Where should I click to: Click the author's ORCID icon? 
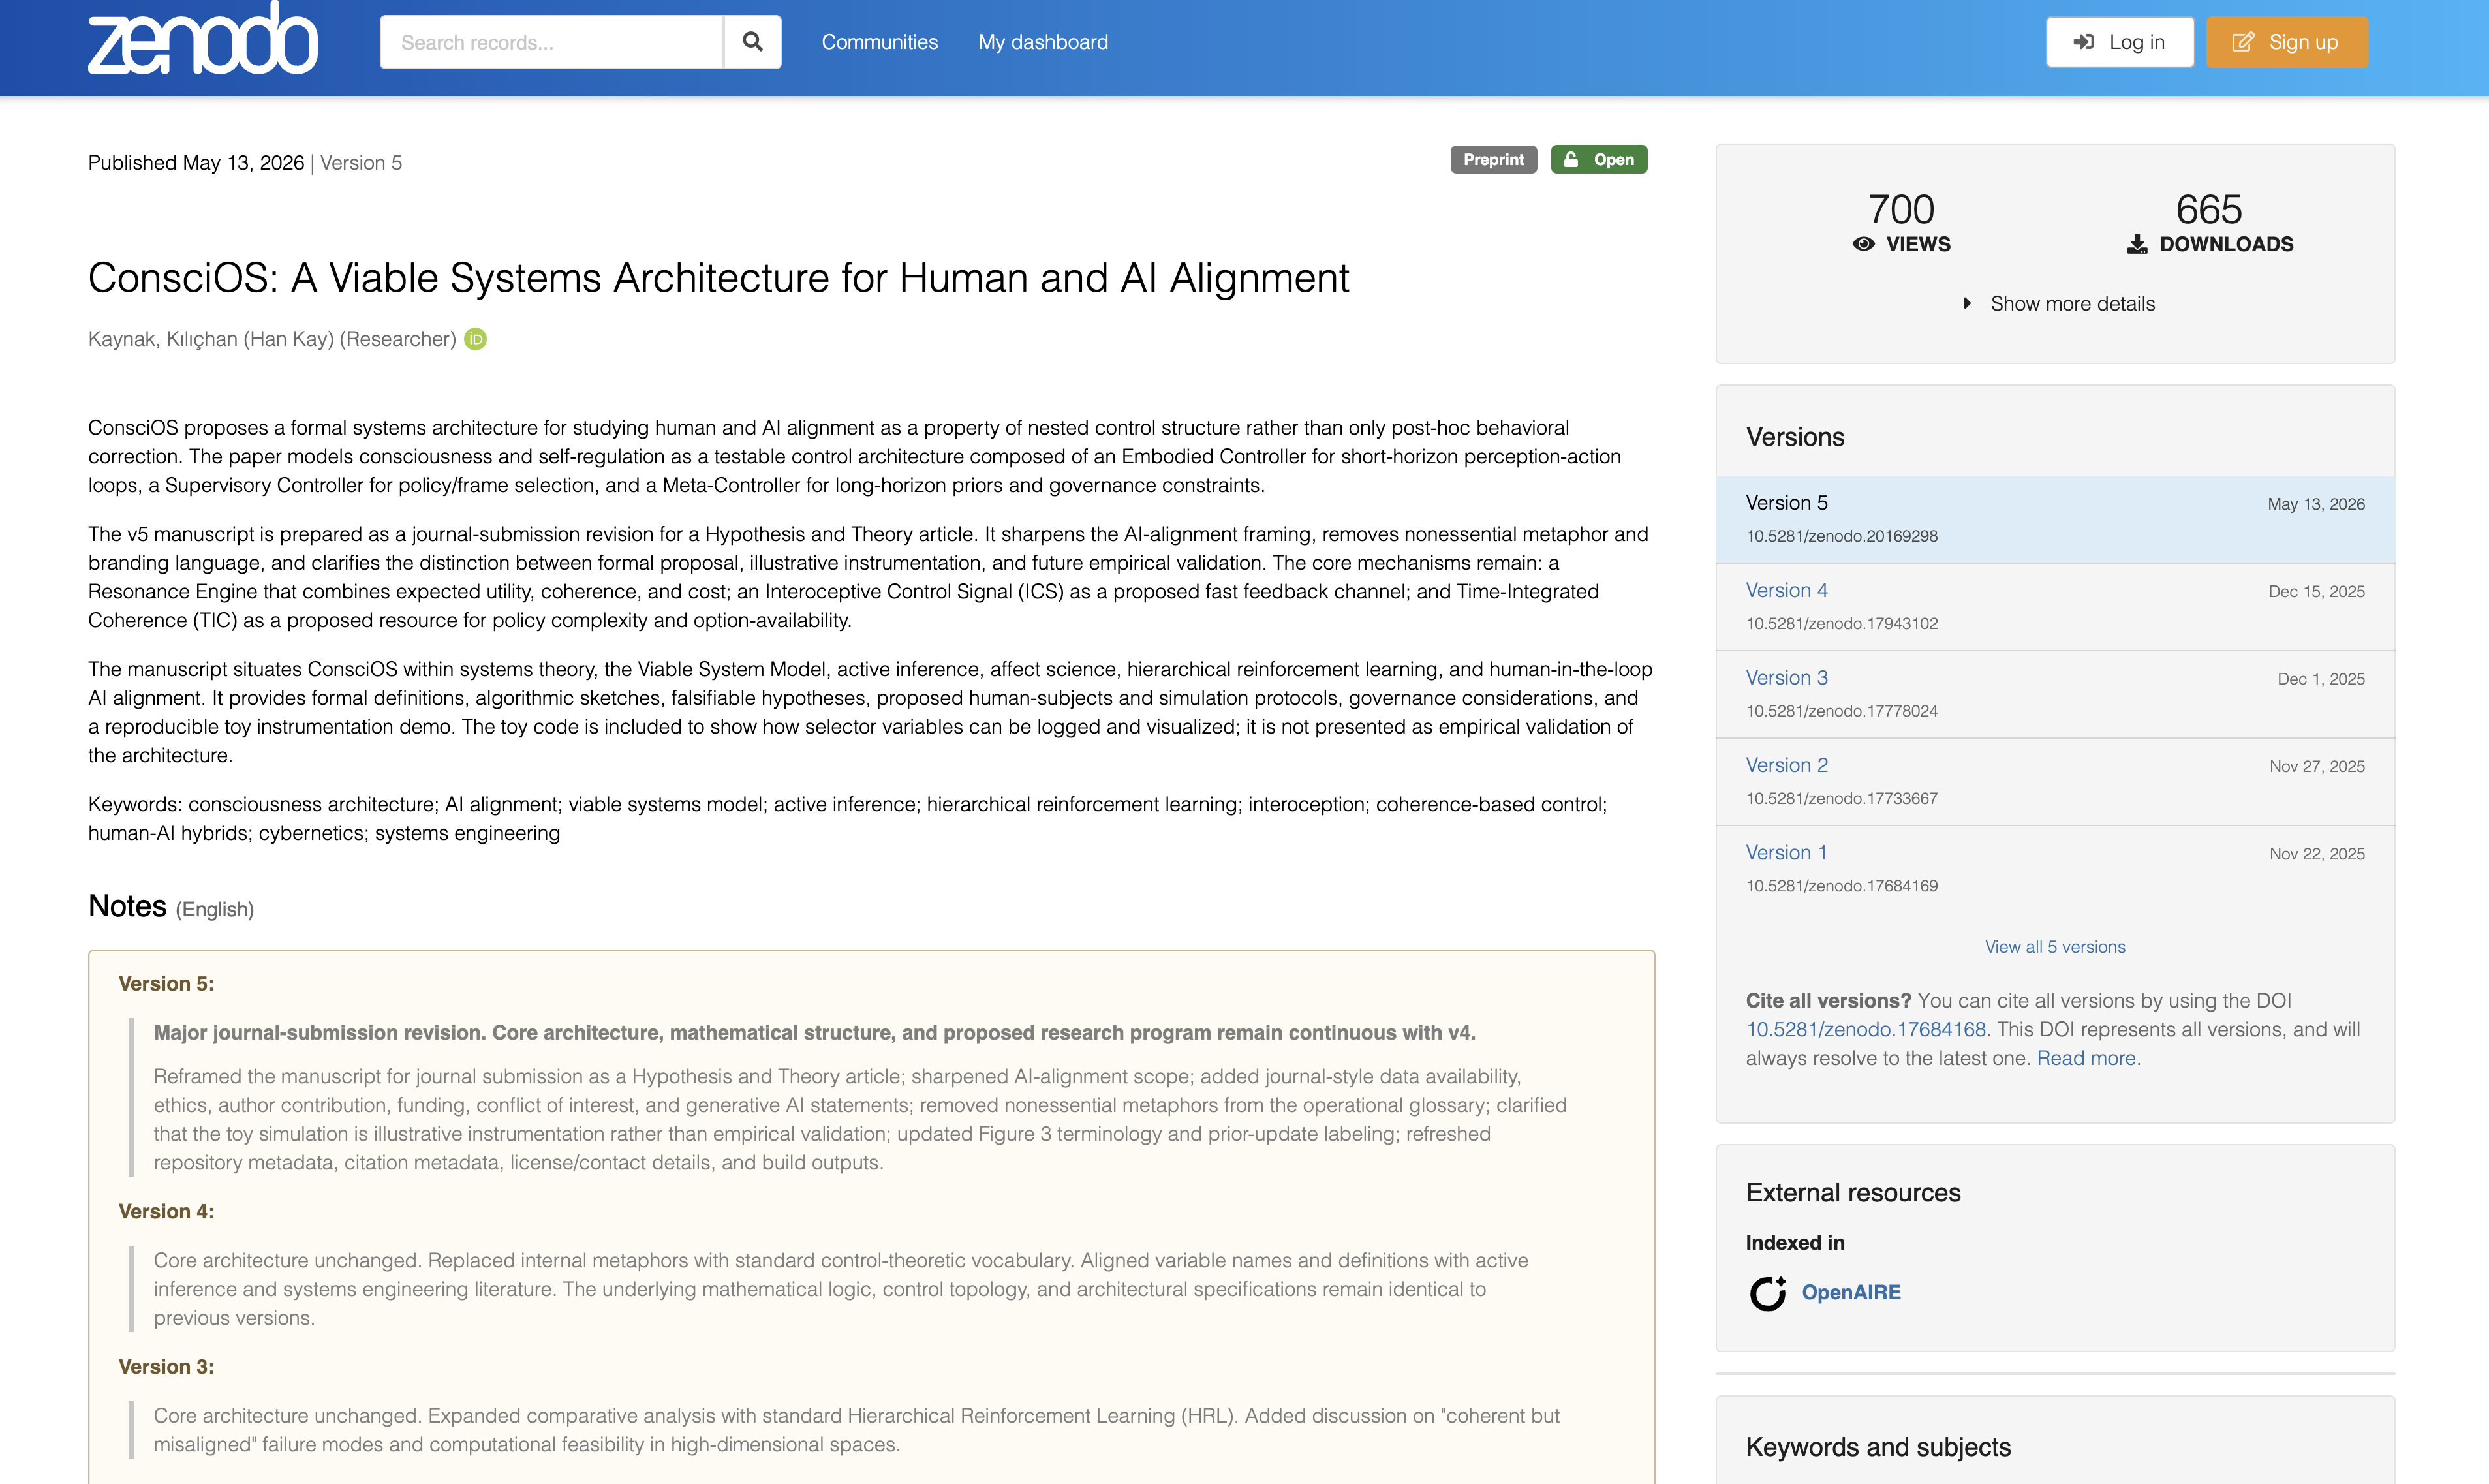point(476,339)
